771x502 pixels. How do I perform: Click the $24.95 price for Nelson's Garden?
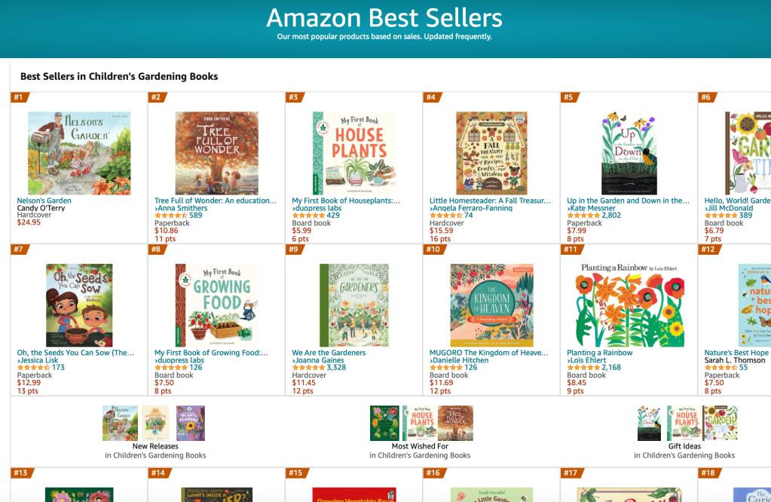[29, 222]
